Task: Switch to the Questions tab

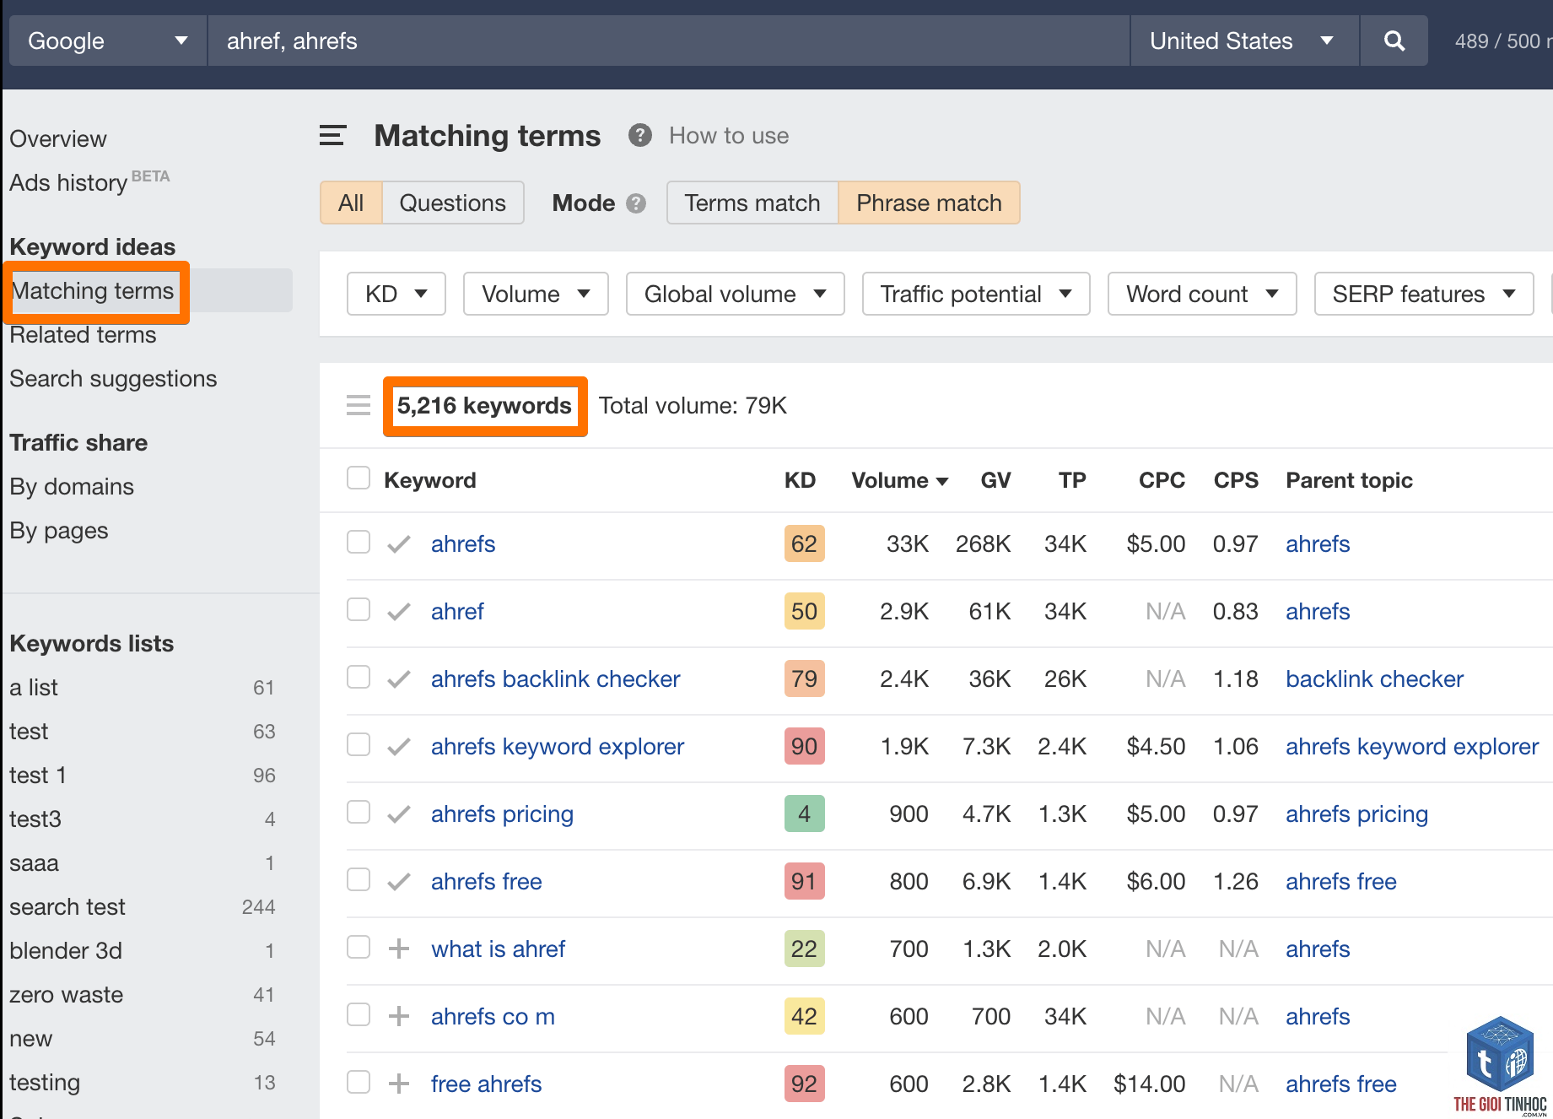Action: [x=453, y=203]
